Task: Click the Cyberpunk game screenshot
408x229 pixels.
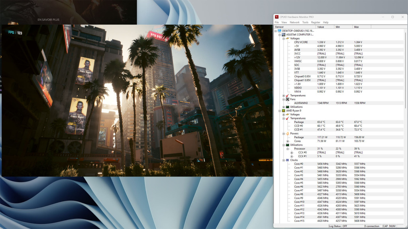Action: pyautogui.click(x=137, y=101)
